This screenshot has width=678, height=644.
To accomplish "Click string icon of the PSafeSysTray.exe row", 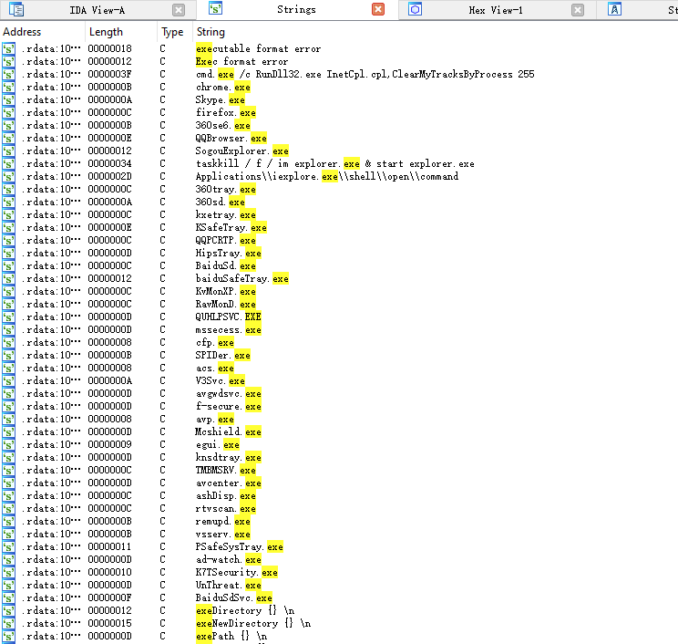I will pyautogui.click(x=8, y=546).
